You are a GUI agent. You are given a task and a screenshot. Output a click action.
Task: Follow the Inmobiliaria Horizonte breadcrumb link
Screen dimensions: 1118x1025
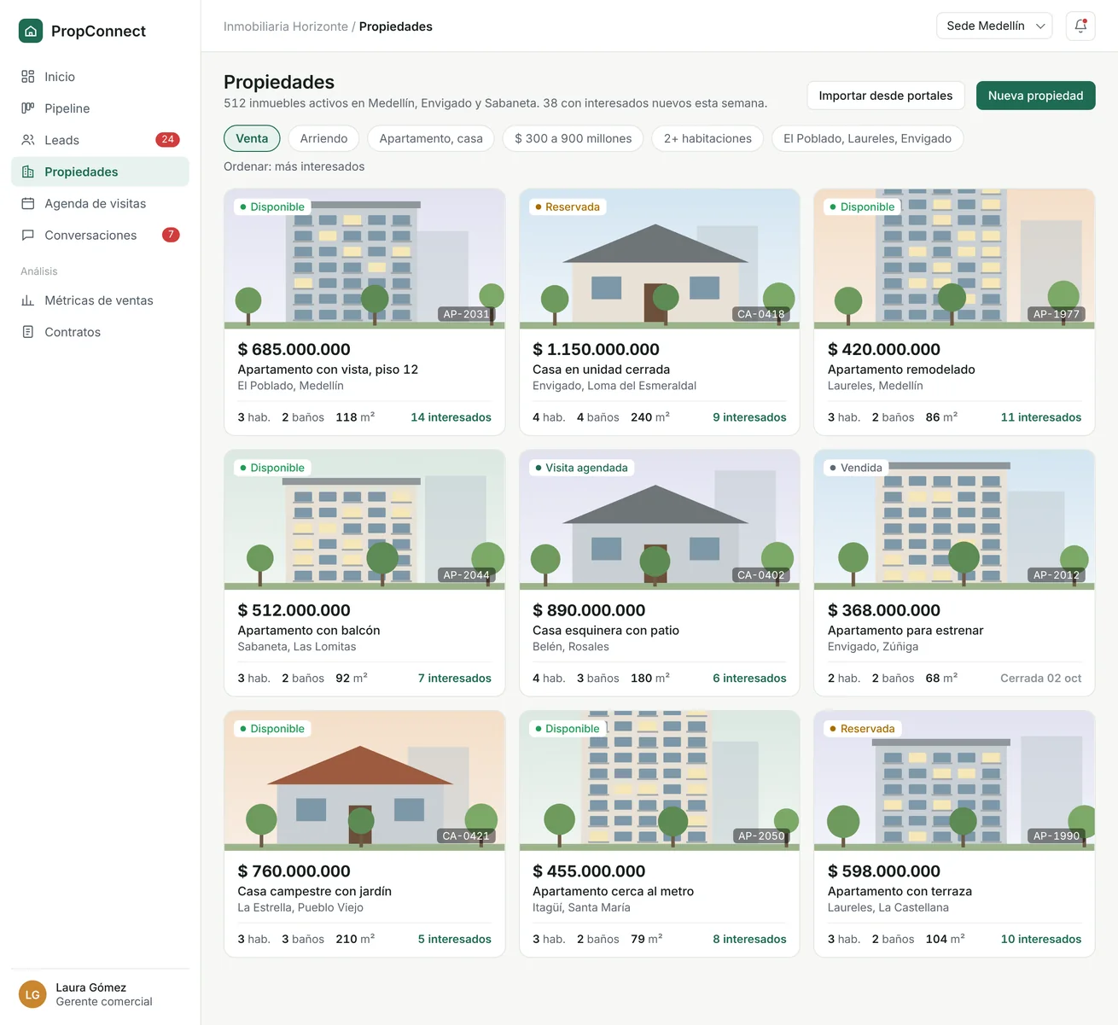click(x=286, y=26)
